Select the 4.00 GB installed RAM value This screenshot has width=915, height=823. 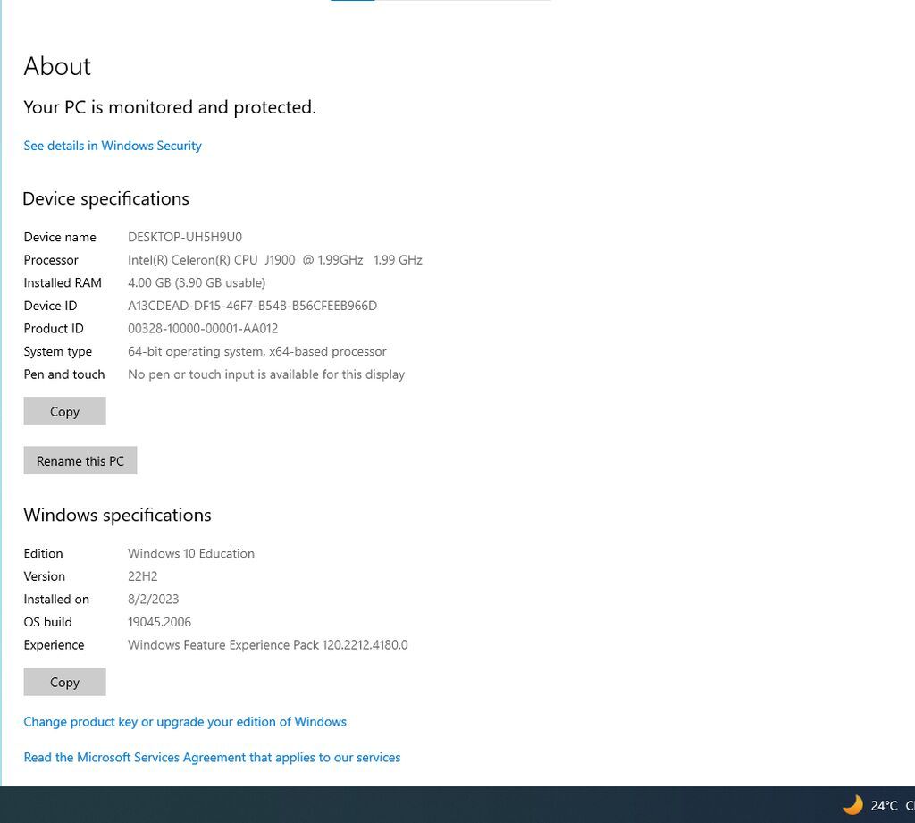point(197,282)
